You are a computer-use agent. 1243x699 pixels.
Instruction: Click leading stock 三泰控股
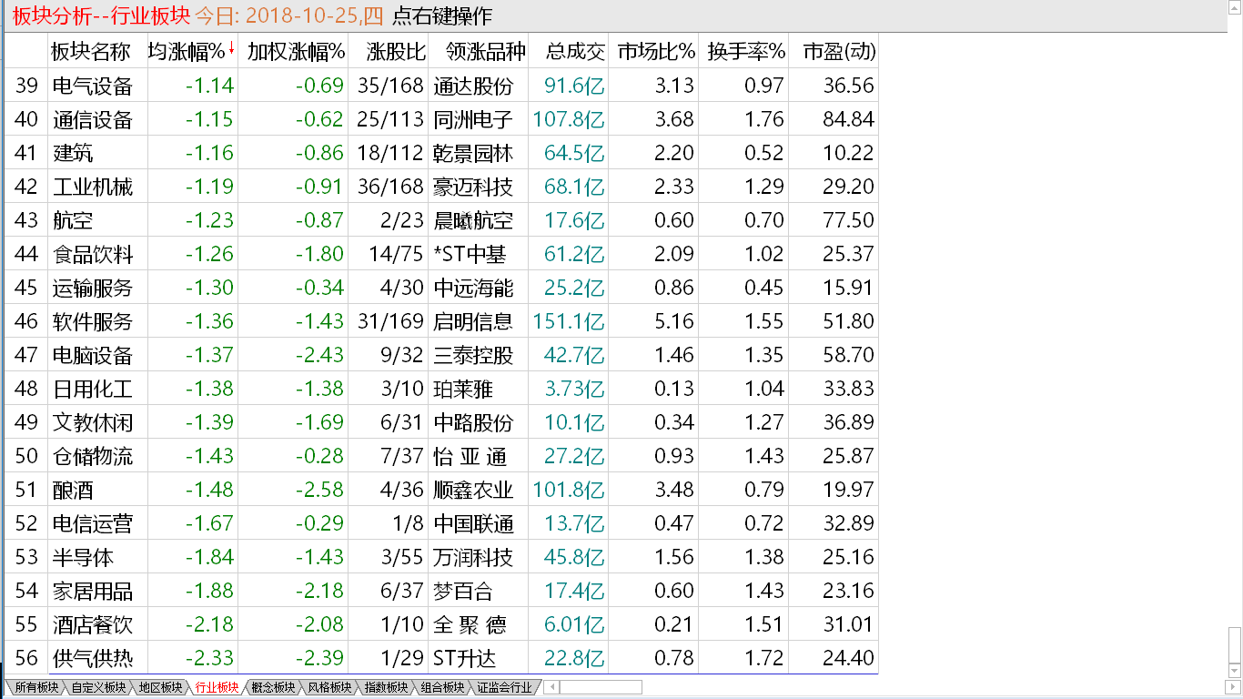[x=473, y=355]
